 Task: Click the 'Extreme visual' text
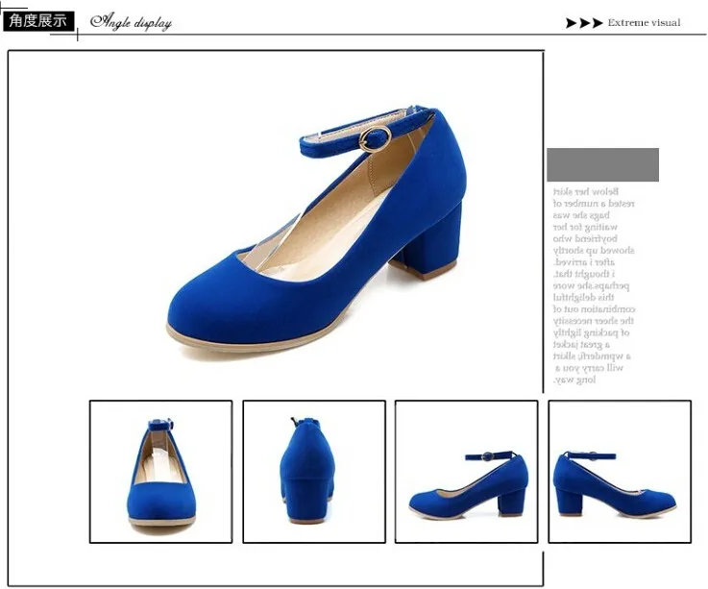pyautogui.click(x=644, y=23)
